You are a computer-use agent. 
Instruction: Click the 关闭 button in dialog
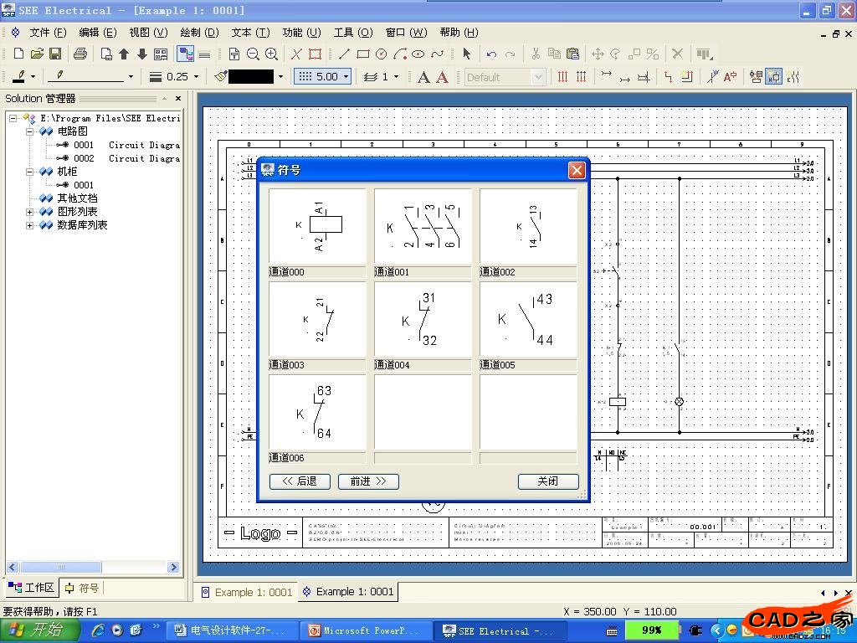547,481
